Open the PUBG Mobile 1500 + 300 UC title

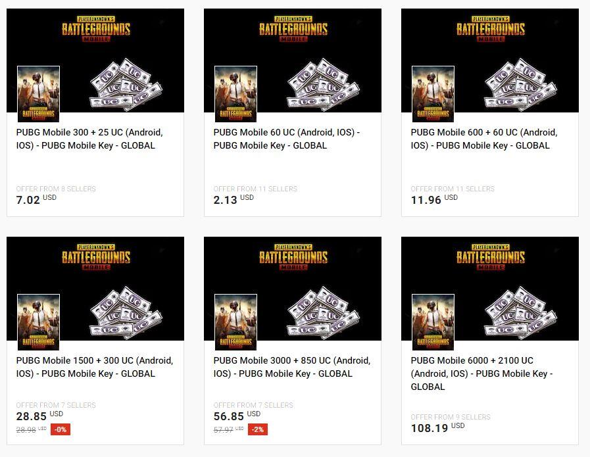click(x=95, y=367)
